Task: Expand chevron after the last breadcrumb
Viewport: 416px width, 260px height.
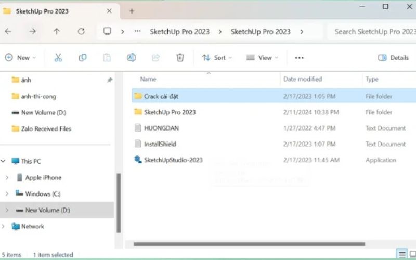Action: click(302, 32)
